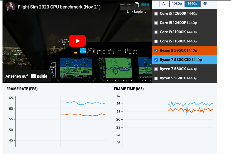Click the orange line in frame rate chart
Image resolution: width=231 pixels, height=154 pixels.
(83, 115)
